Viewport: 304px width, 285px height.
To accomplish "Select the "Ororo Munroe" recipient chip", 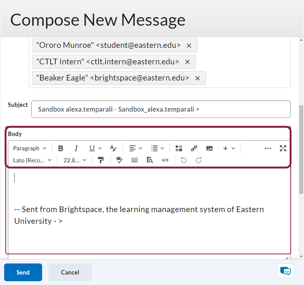I will click(x=115, y=45).
